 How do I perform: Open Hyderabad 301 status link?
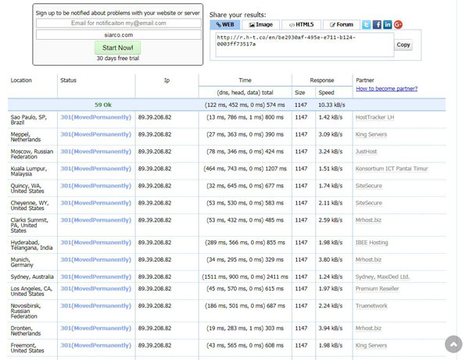[95, 242]
